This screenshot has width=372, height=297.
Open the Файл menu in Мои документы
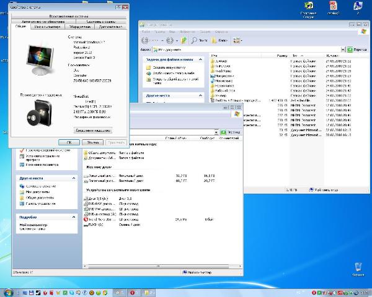pos(144,30)
